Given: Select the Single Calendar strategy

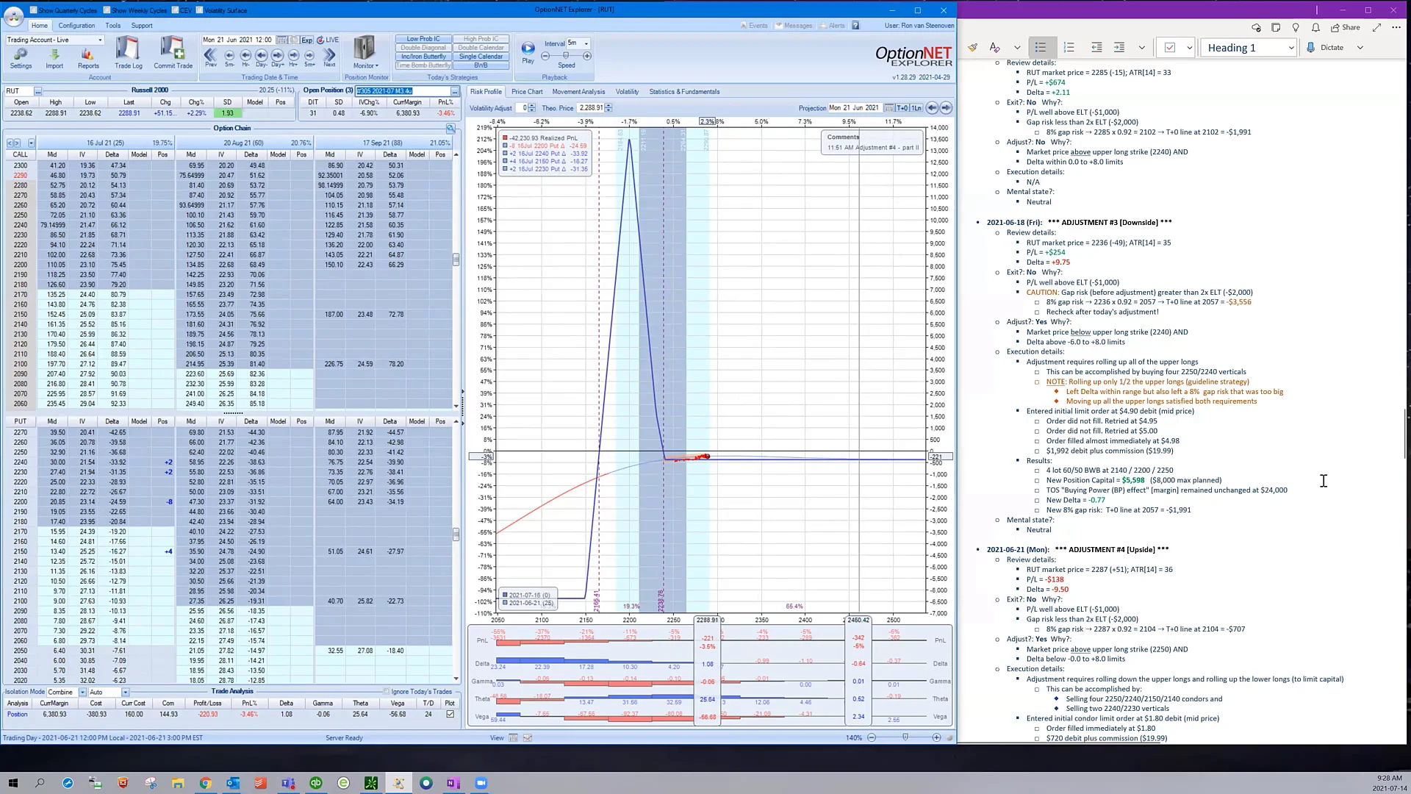Looking at the screenshot, I should pos(481,57).
